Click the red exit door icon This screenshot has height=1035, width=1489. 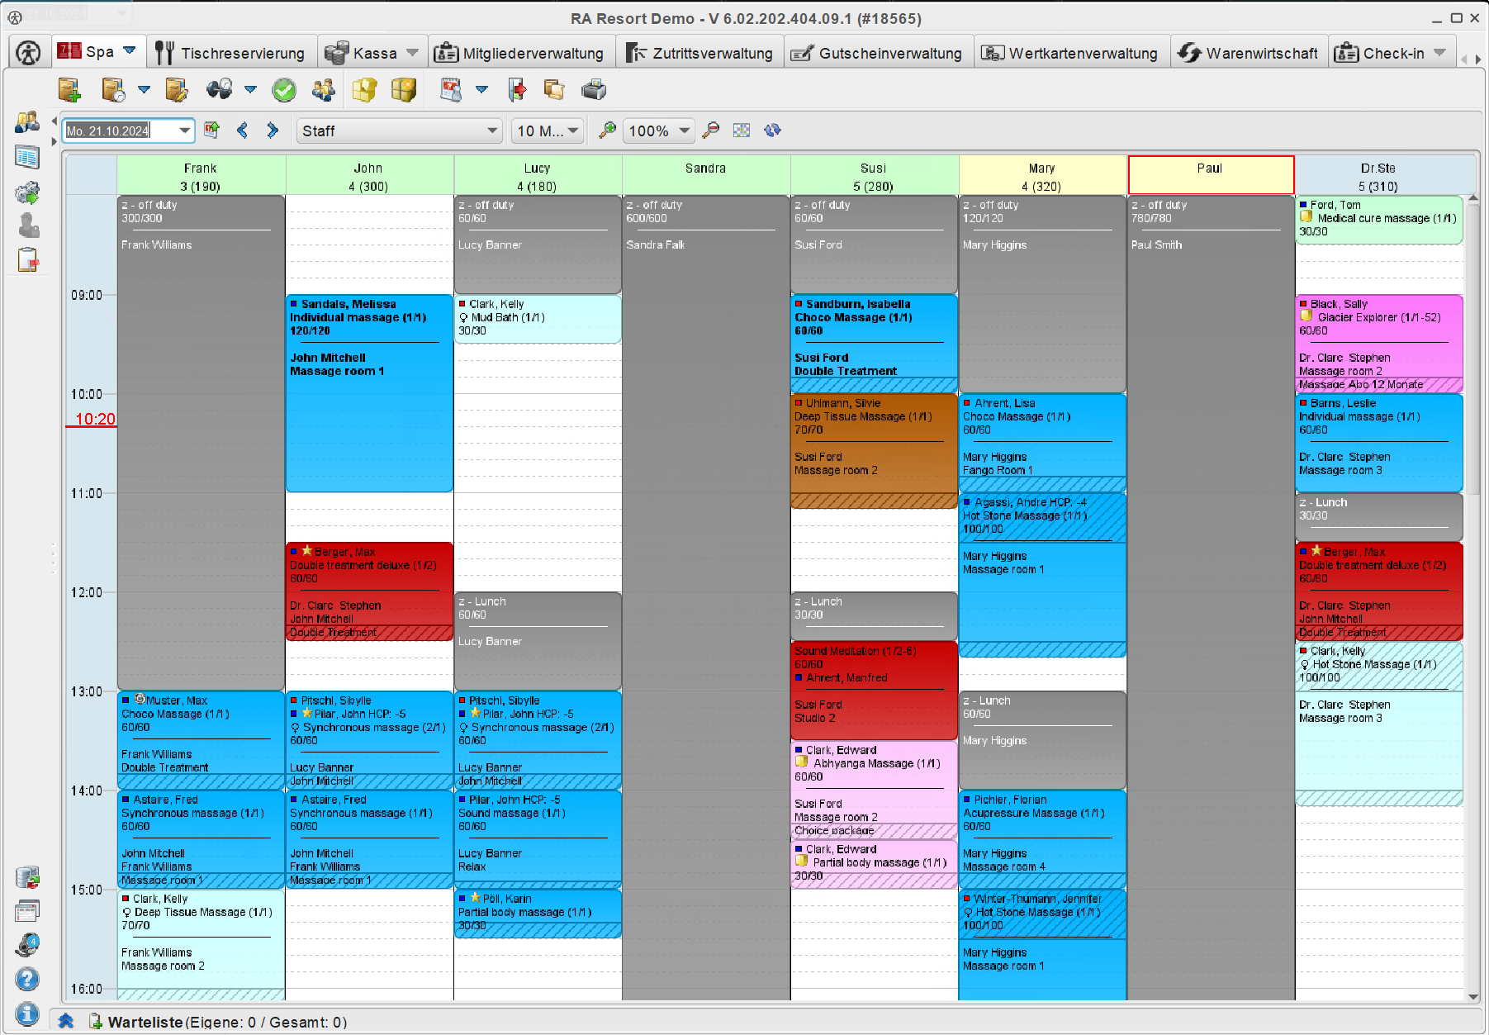tap(517, 90)
